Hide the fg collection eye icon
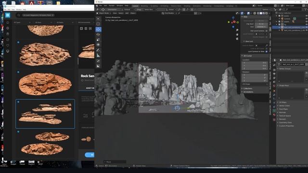This screenshot has width=308, height=173. click(x=307, y=25)
